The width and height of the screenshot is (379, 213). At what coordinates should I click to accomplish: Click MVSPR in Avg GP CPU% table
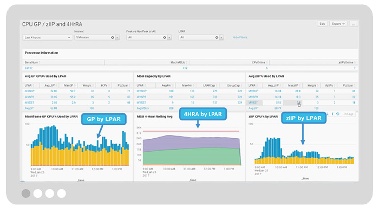[29, 97]
